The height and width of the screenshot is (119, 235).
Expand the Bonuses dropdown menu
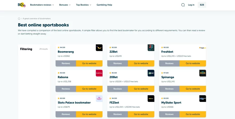pos(65,5)
